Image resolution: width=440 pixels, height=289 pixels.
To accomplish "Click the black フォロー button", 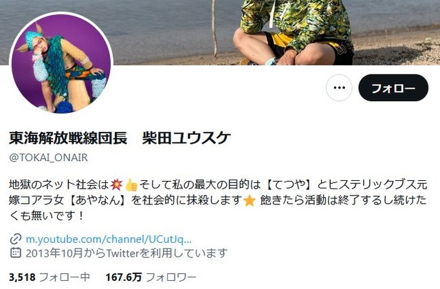I will [393, 88].
